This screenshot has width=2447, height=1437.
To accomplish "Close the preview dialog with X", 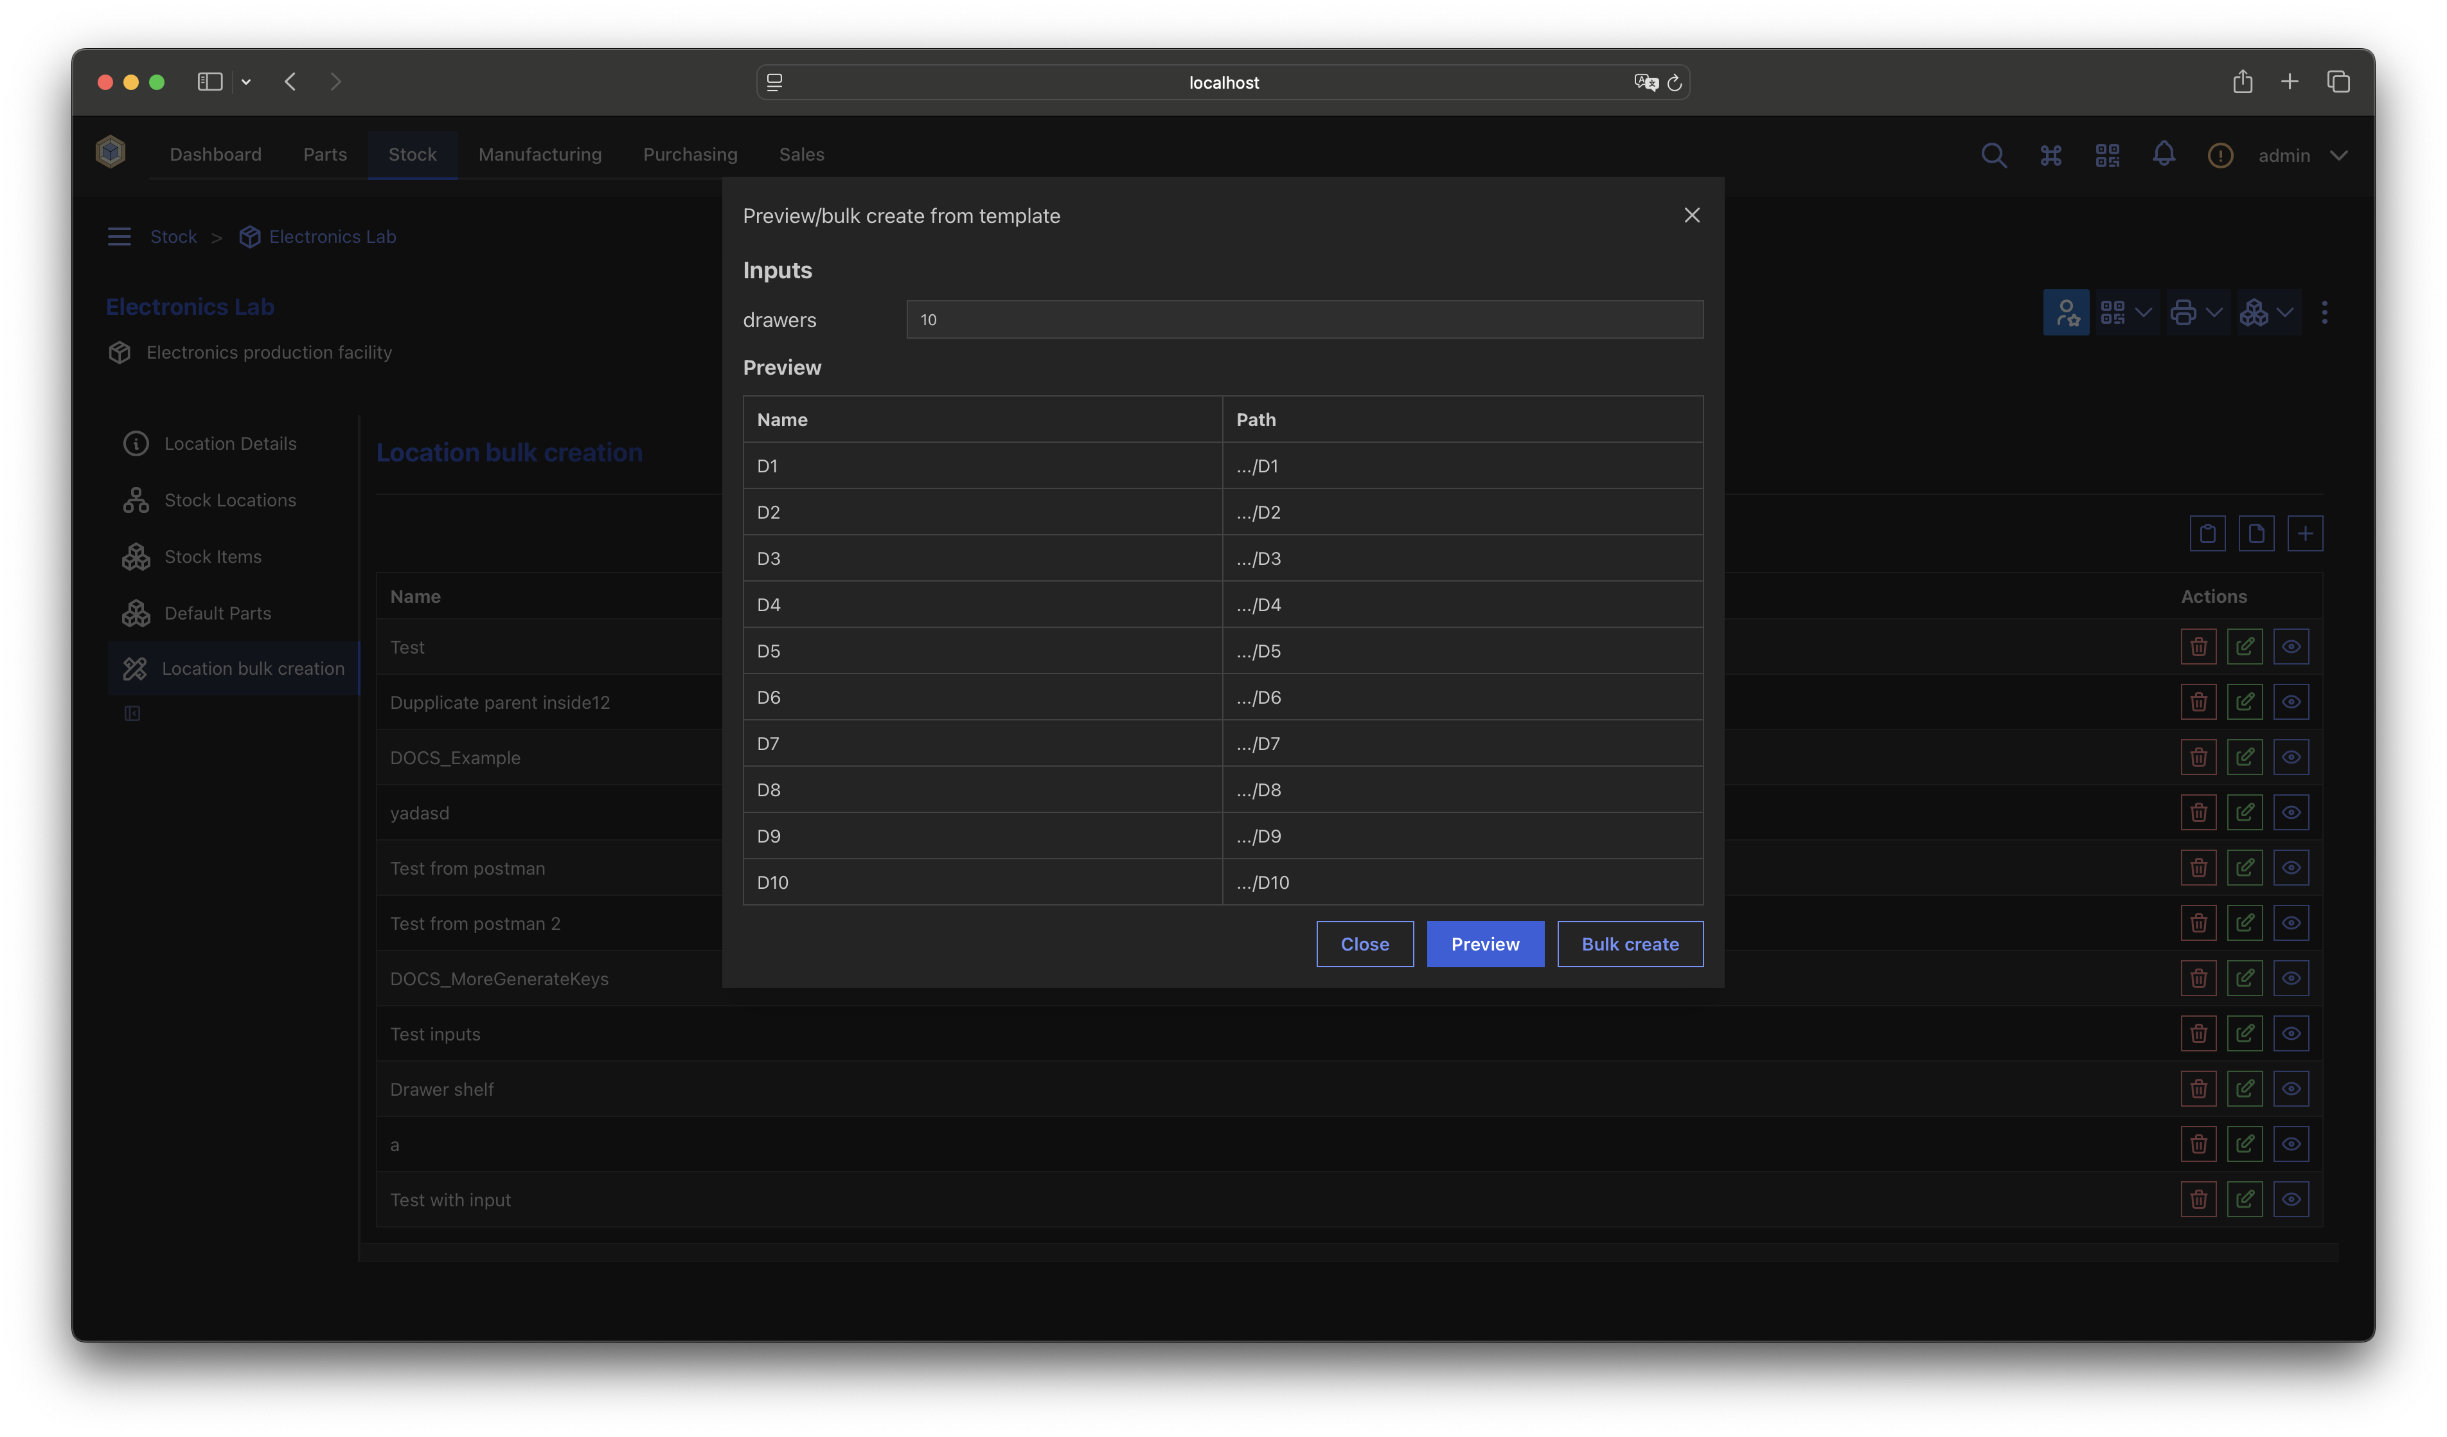I will [1691, 215].
